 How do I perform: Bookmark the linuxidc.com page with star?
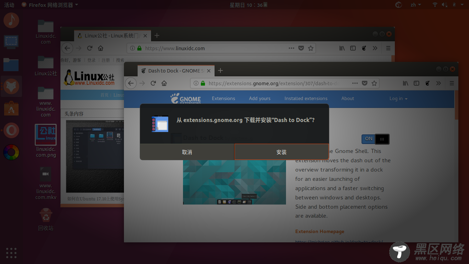coord(311,48)
